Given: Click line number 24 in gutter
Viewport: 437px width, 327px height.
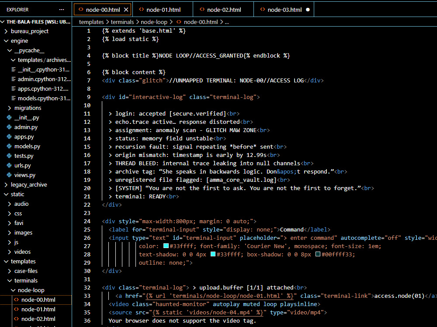Looking at the screenshot, I should pos(87,221).
